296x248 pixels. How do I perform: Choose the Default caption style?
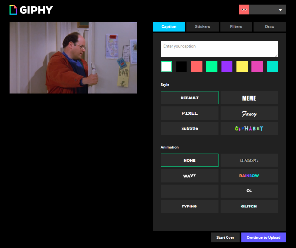190,98
